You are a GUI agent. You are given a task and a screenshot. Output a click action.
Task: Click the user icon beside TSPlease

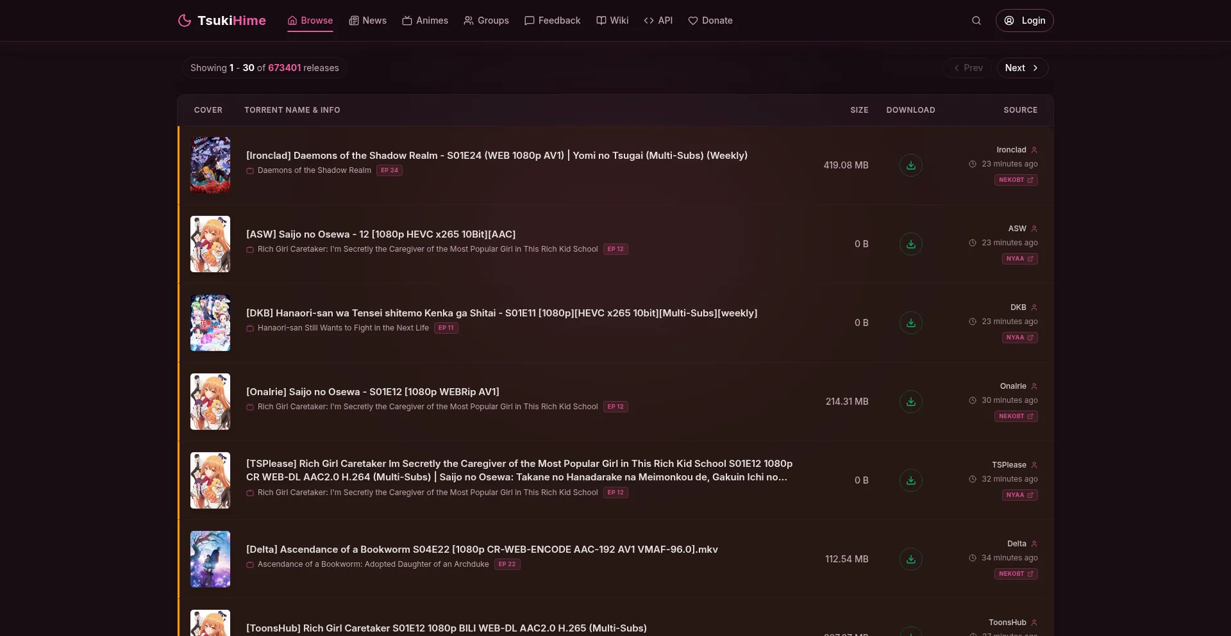[x=1034, y=465]
